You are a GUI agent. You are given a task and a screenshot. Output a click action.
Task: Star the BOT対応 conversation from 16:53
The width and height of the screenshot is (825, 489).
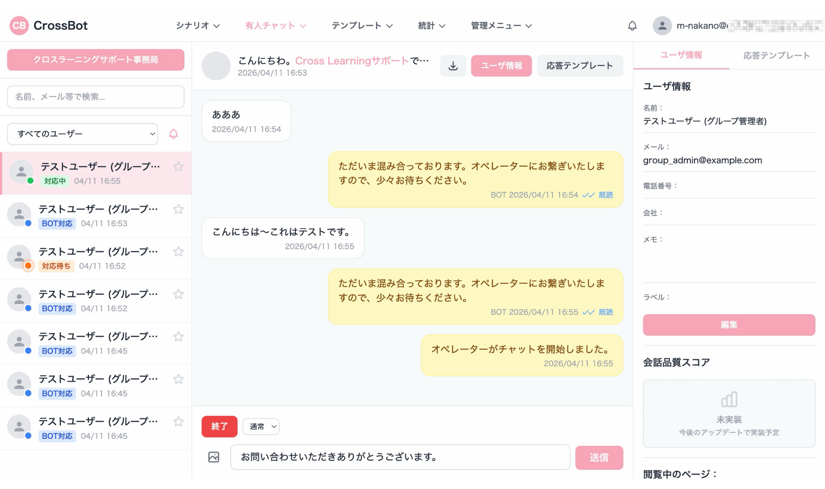point(178,209)
